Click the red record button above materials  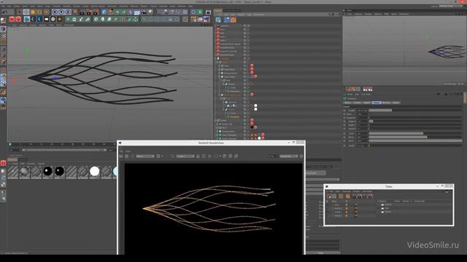pyautogui.click(x=3, y=163)
